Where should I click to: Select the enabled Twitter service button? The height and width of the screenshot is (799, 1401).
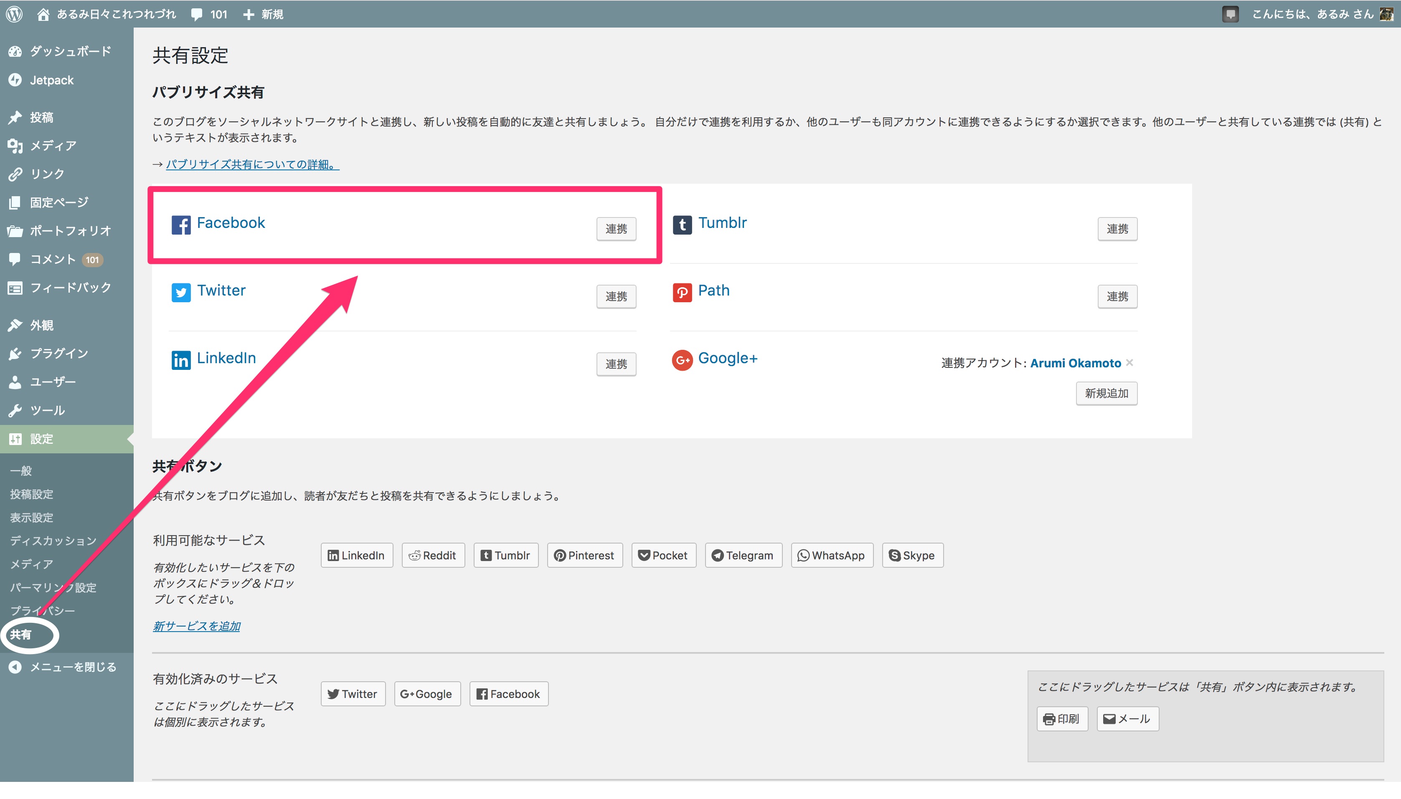(x=353, y=694)
